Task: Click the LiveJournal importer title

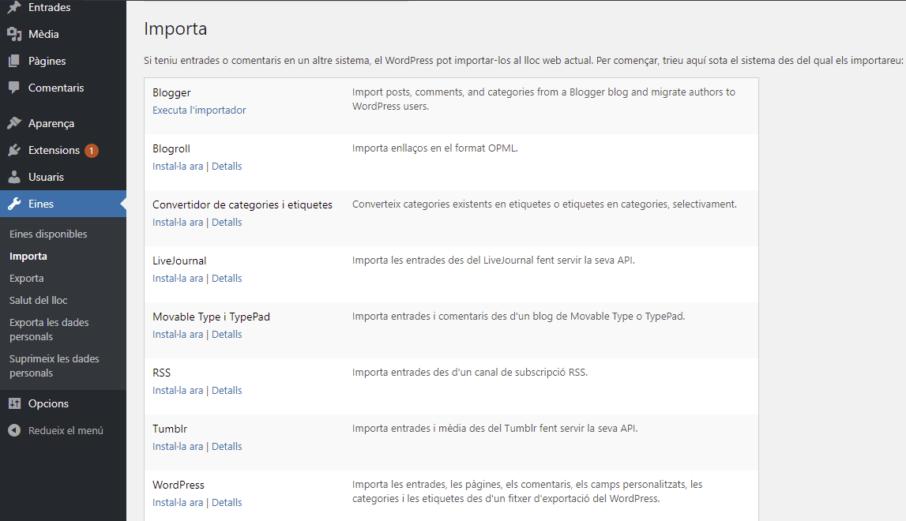Action: pos(179,260)
